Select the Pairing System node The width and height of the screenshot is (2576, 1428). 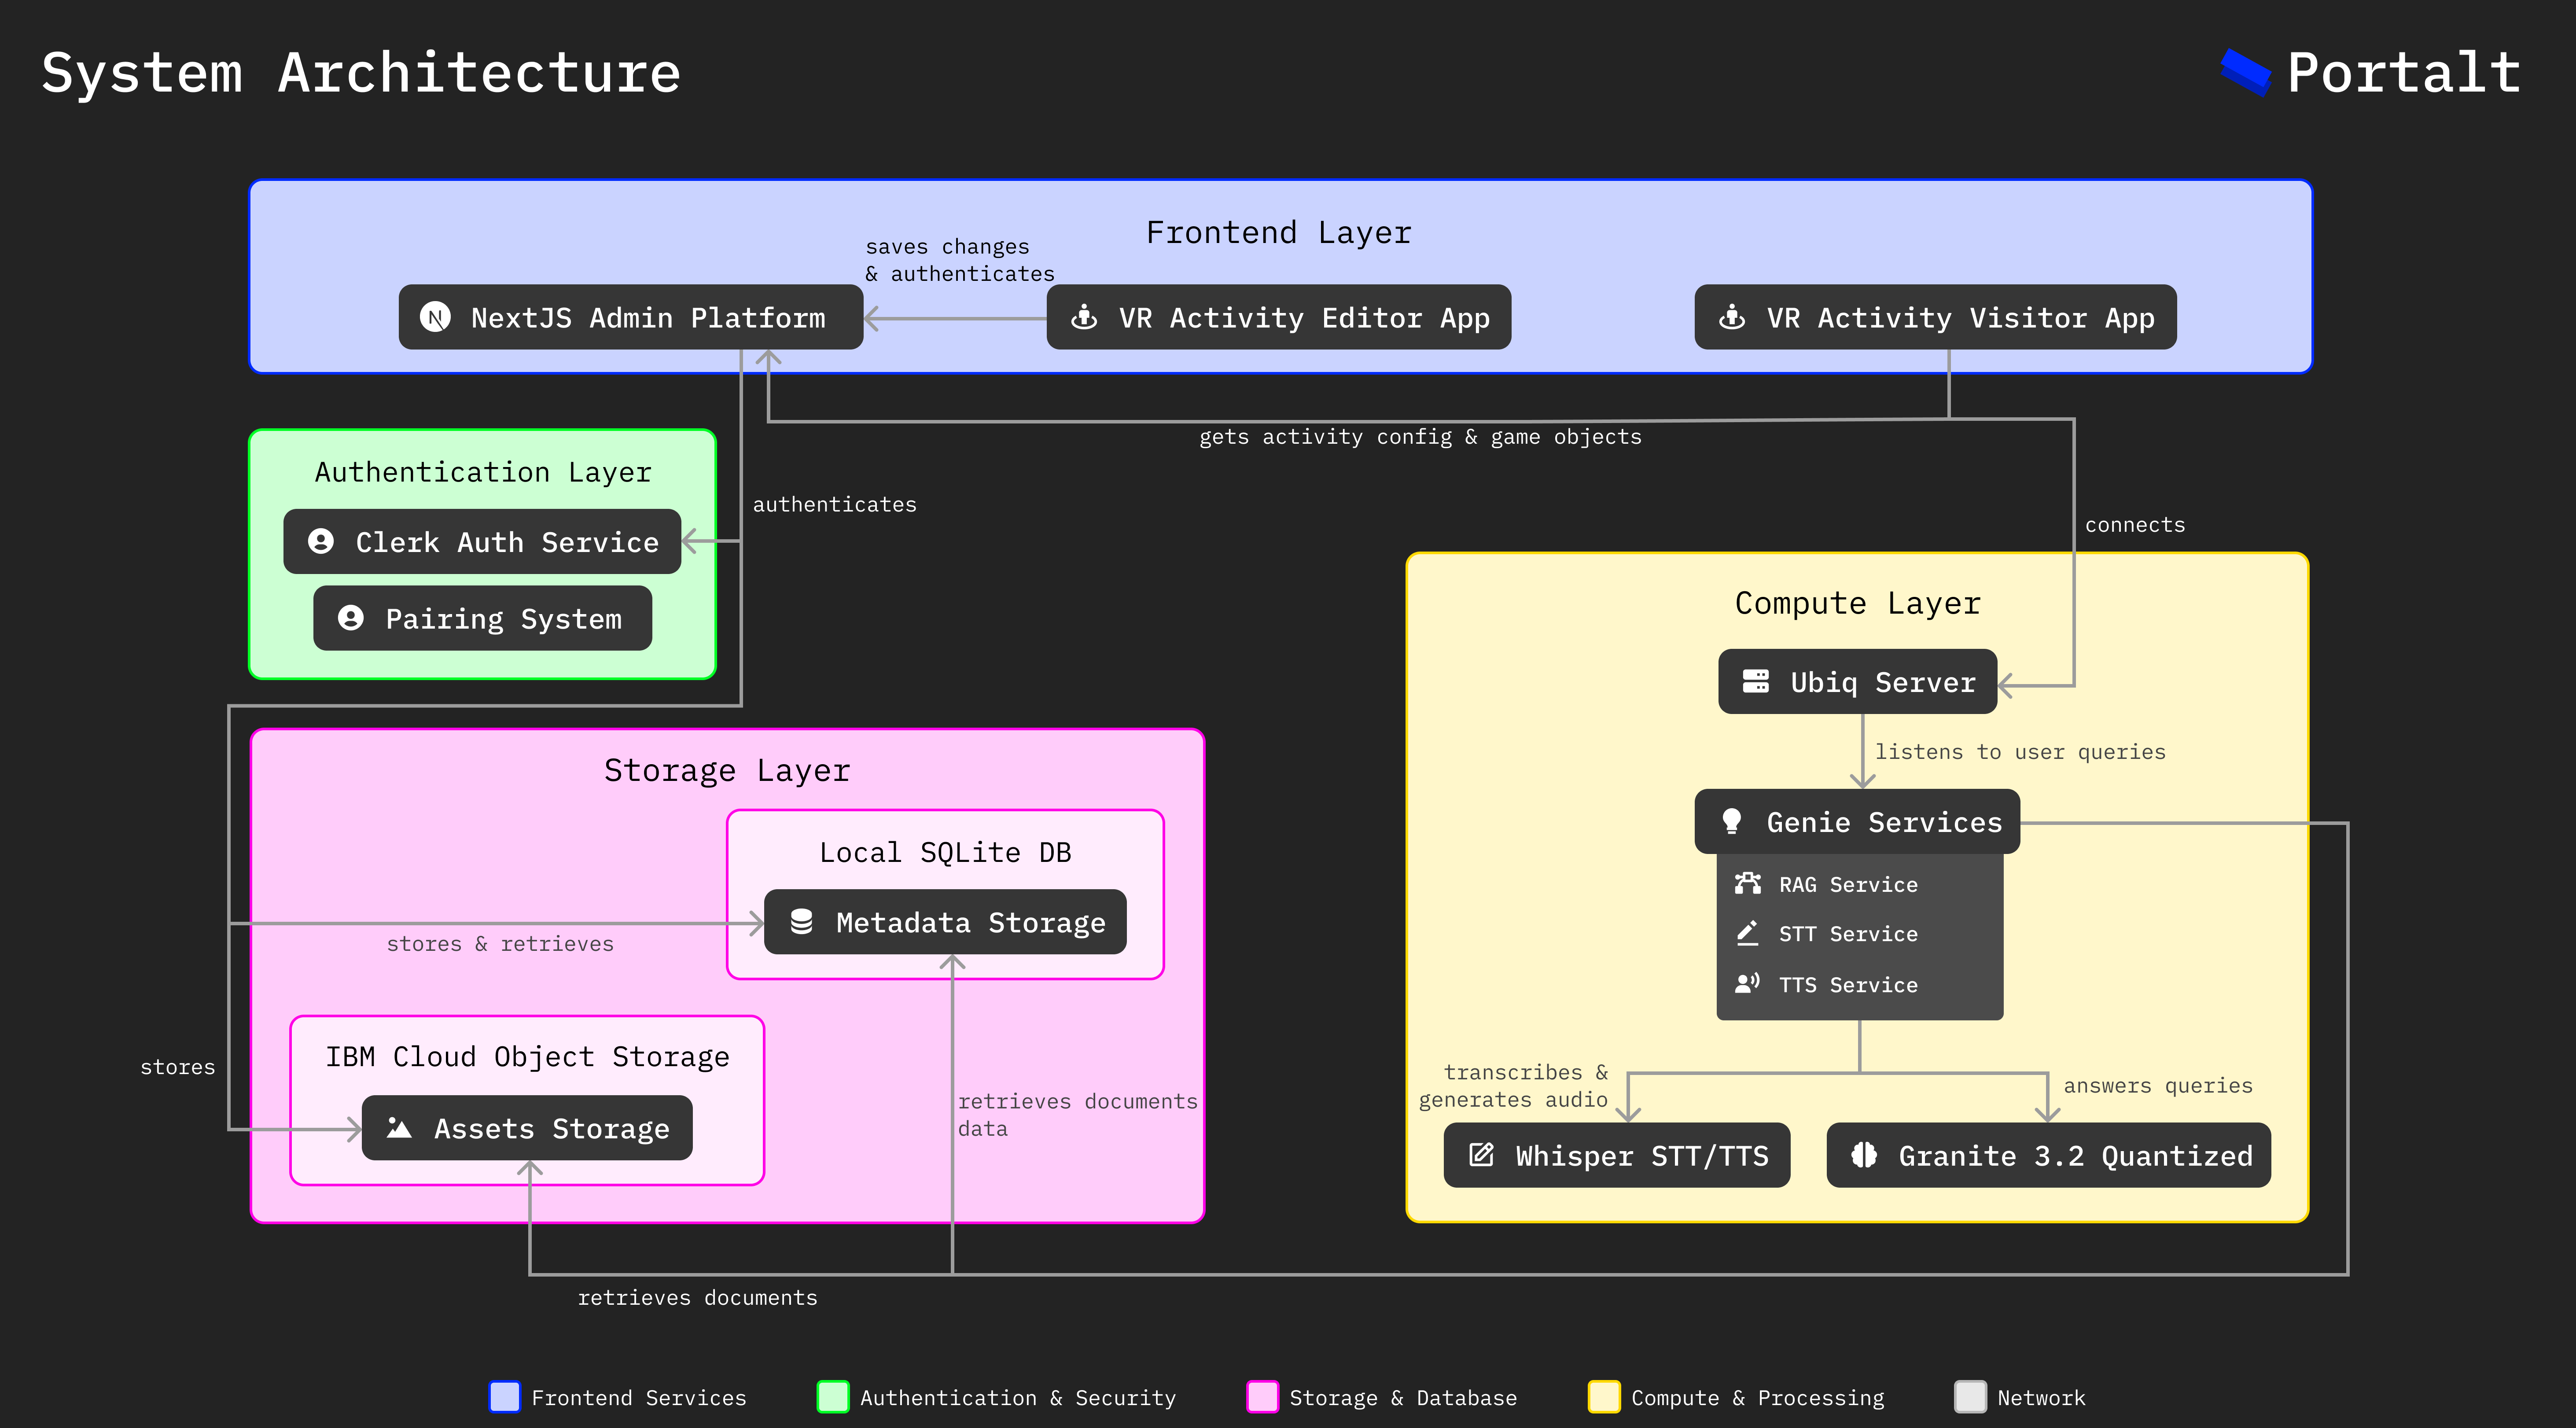click(x=482, y=619)
